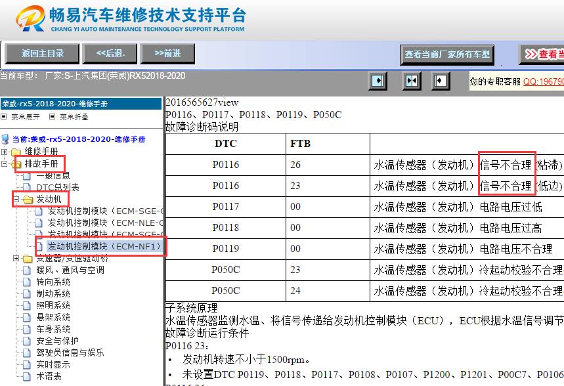Open first 发动机控制模块 ECM-SGE item
Screen dimensions: 564x386
[x=106, y=211]
